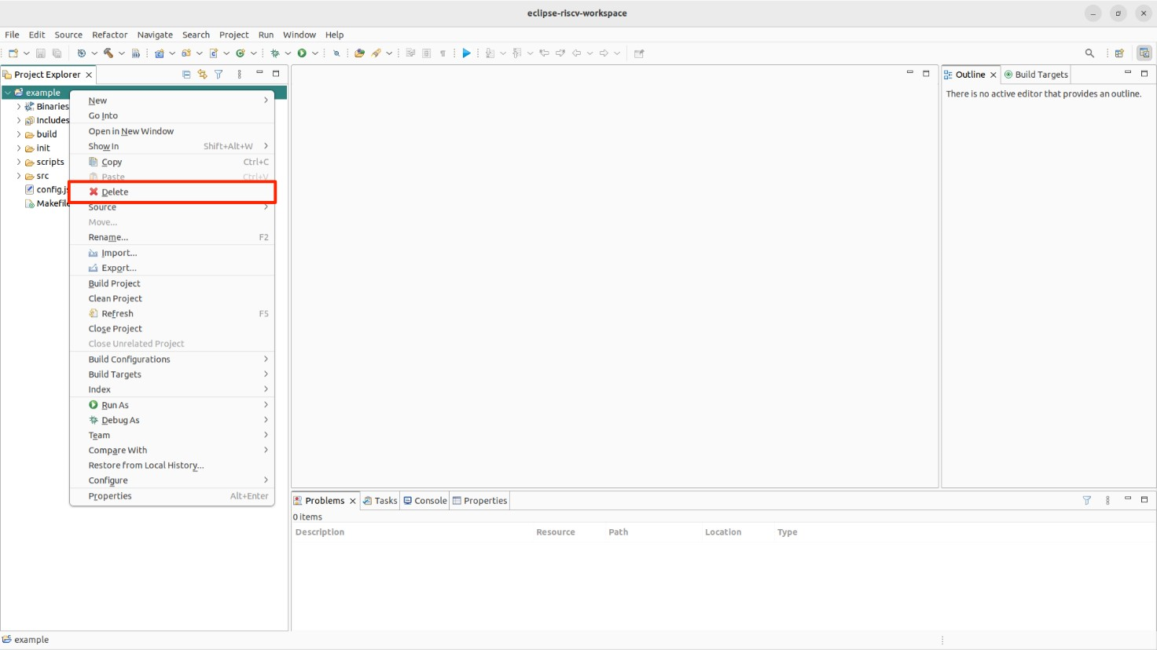1157x650 pixels.
Task: Click the green Run toolbar button
Action: pyautogui.click(x=302, y=53)
